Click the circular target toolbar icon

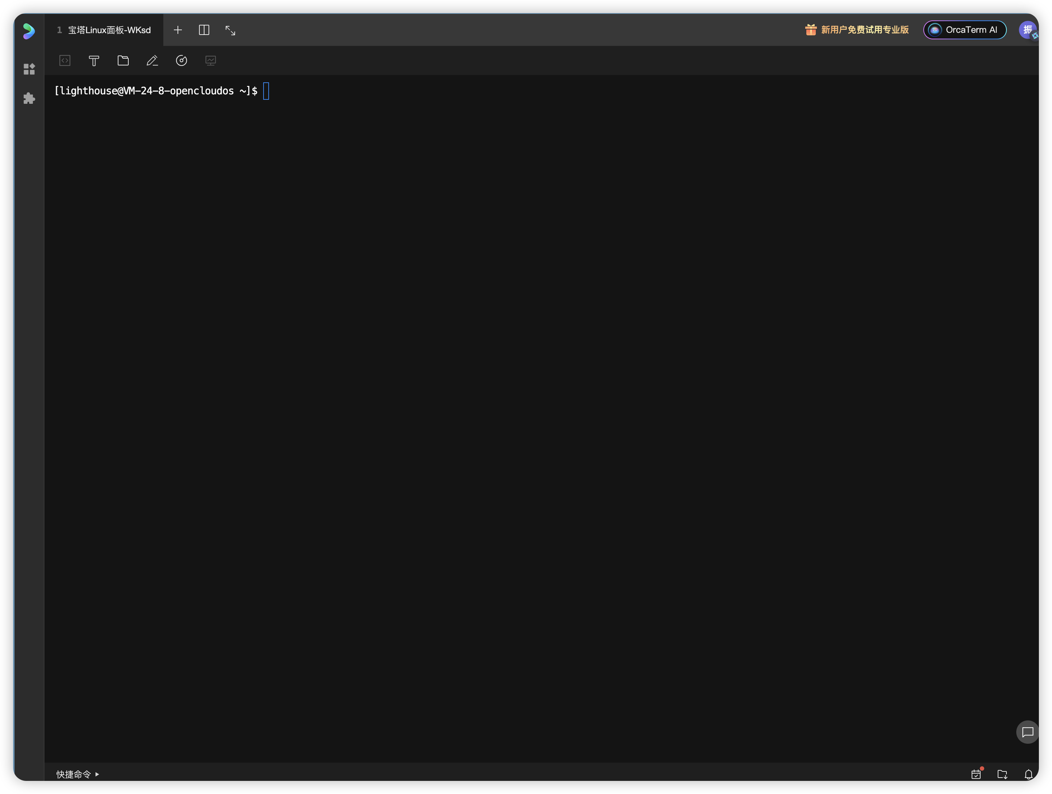pyautogui.click(x=182, y=60)
